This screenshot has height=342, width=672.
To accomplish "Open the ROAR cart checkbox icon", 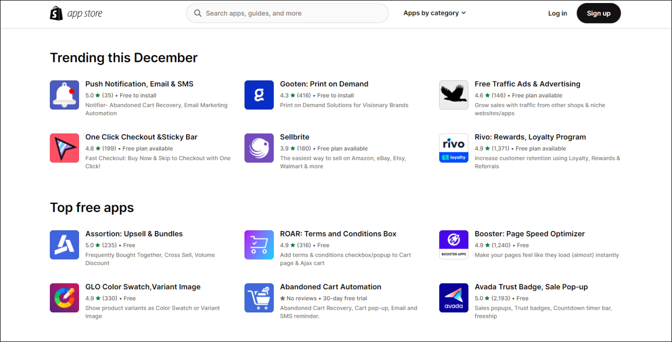I will pos(259,245).
